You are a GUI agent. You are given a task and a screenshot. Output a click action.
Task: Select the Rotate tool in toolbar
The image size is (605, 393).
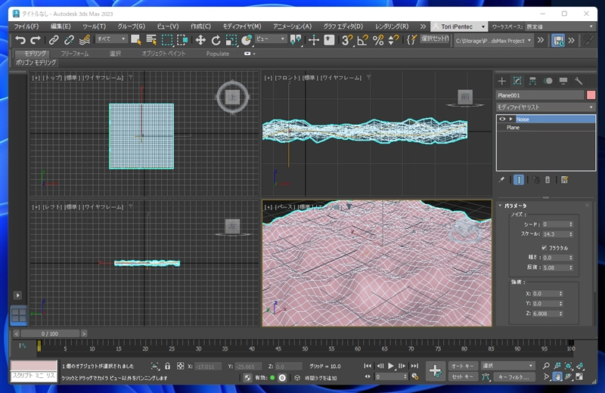click(216, 40)
